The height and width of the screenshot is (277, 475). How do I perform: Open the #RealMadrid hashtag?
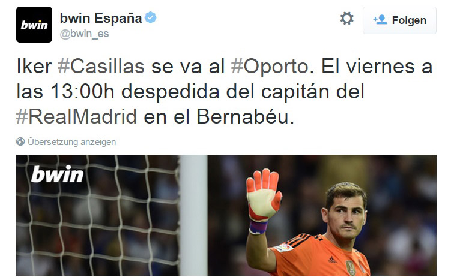click(x=76, y=116)
